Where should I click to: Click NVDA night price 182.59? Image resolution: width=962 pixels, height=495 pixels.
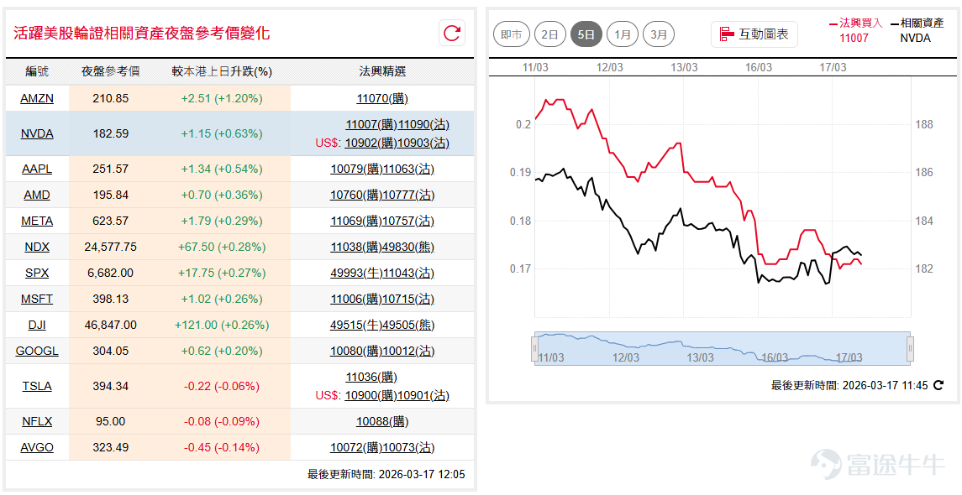(110, 133)
